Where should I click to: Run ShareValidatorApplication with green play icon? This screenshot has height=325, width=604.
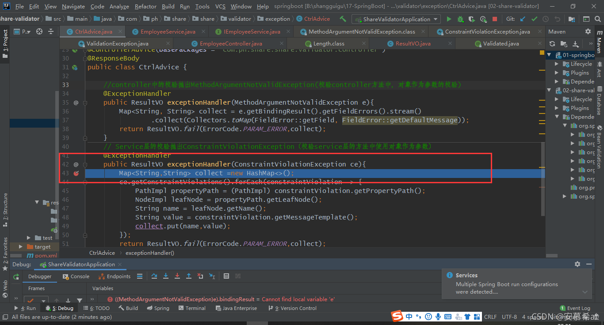[449, 19]
